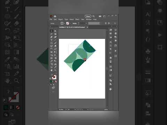167x125 pixels.
Task: Open the Edit menu
Action: (x=55, y=19)
